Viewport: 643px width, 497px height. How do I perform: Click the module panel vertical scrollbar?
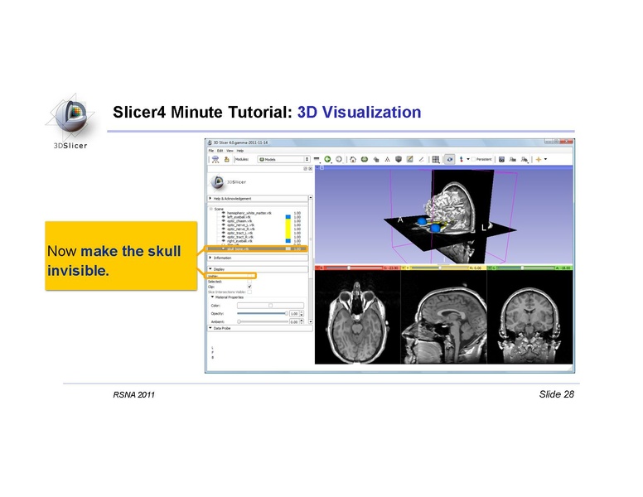(311, 259)
